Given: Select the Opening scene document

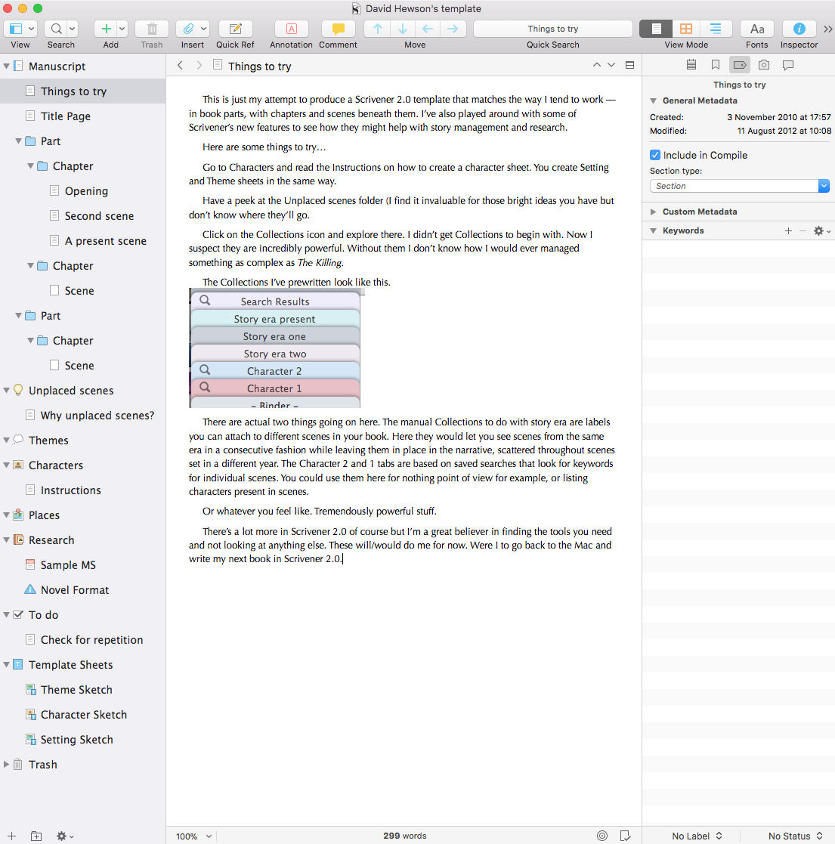Looking at the screenshot, I should (86, 191).
